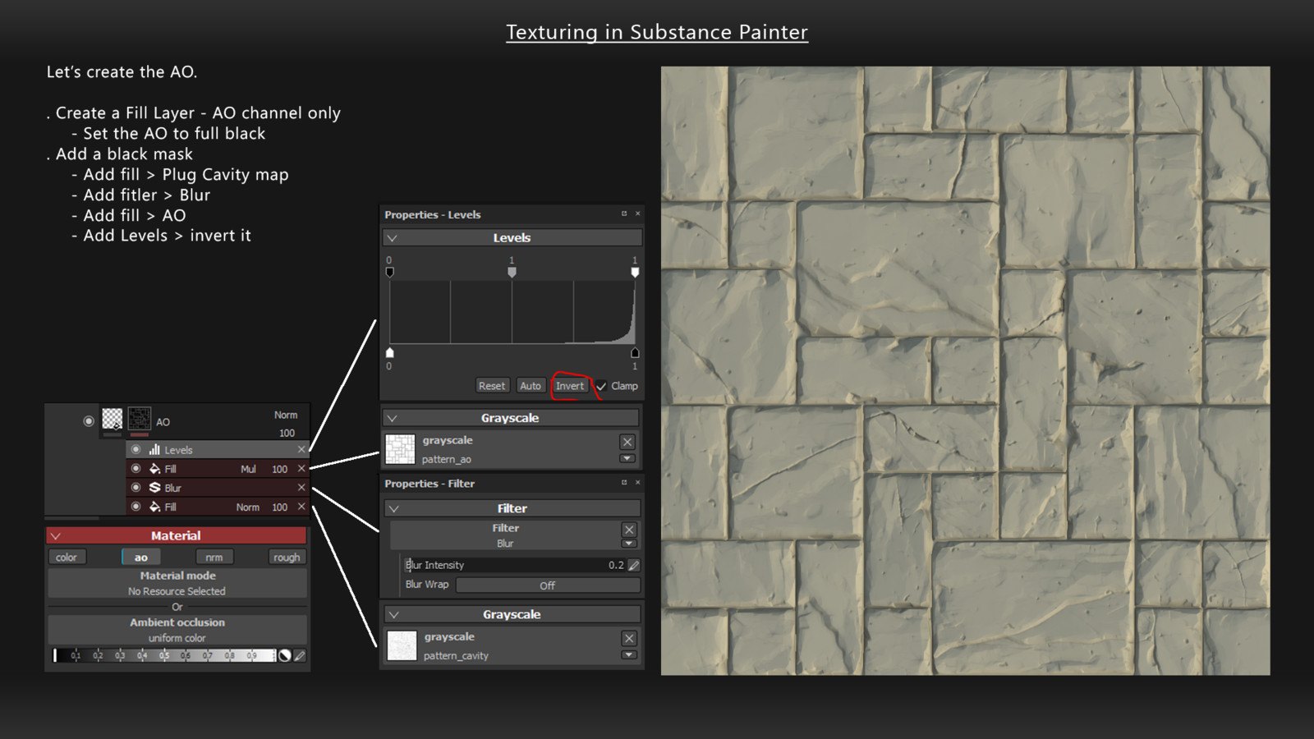Viewport: 1314px width, 739px height.
Task: Click the Invert button in Levels
Action: coord(569,386)
